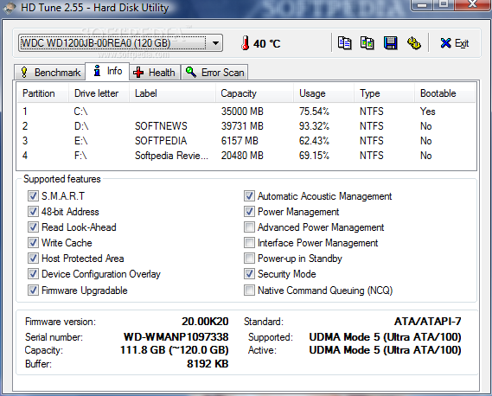Click the 35000 MB capacity value
This screenshot has height=396, width=492.
click(x=242, y=112)
